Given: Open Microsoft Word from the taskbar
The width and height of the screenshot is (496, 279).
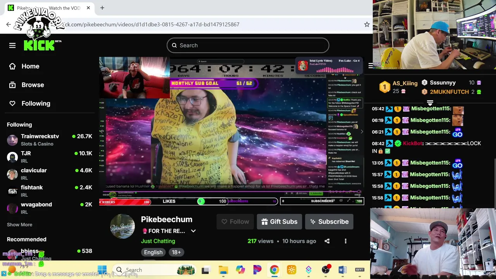Looking at the screenshot, I should point(343,270).
